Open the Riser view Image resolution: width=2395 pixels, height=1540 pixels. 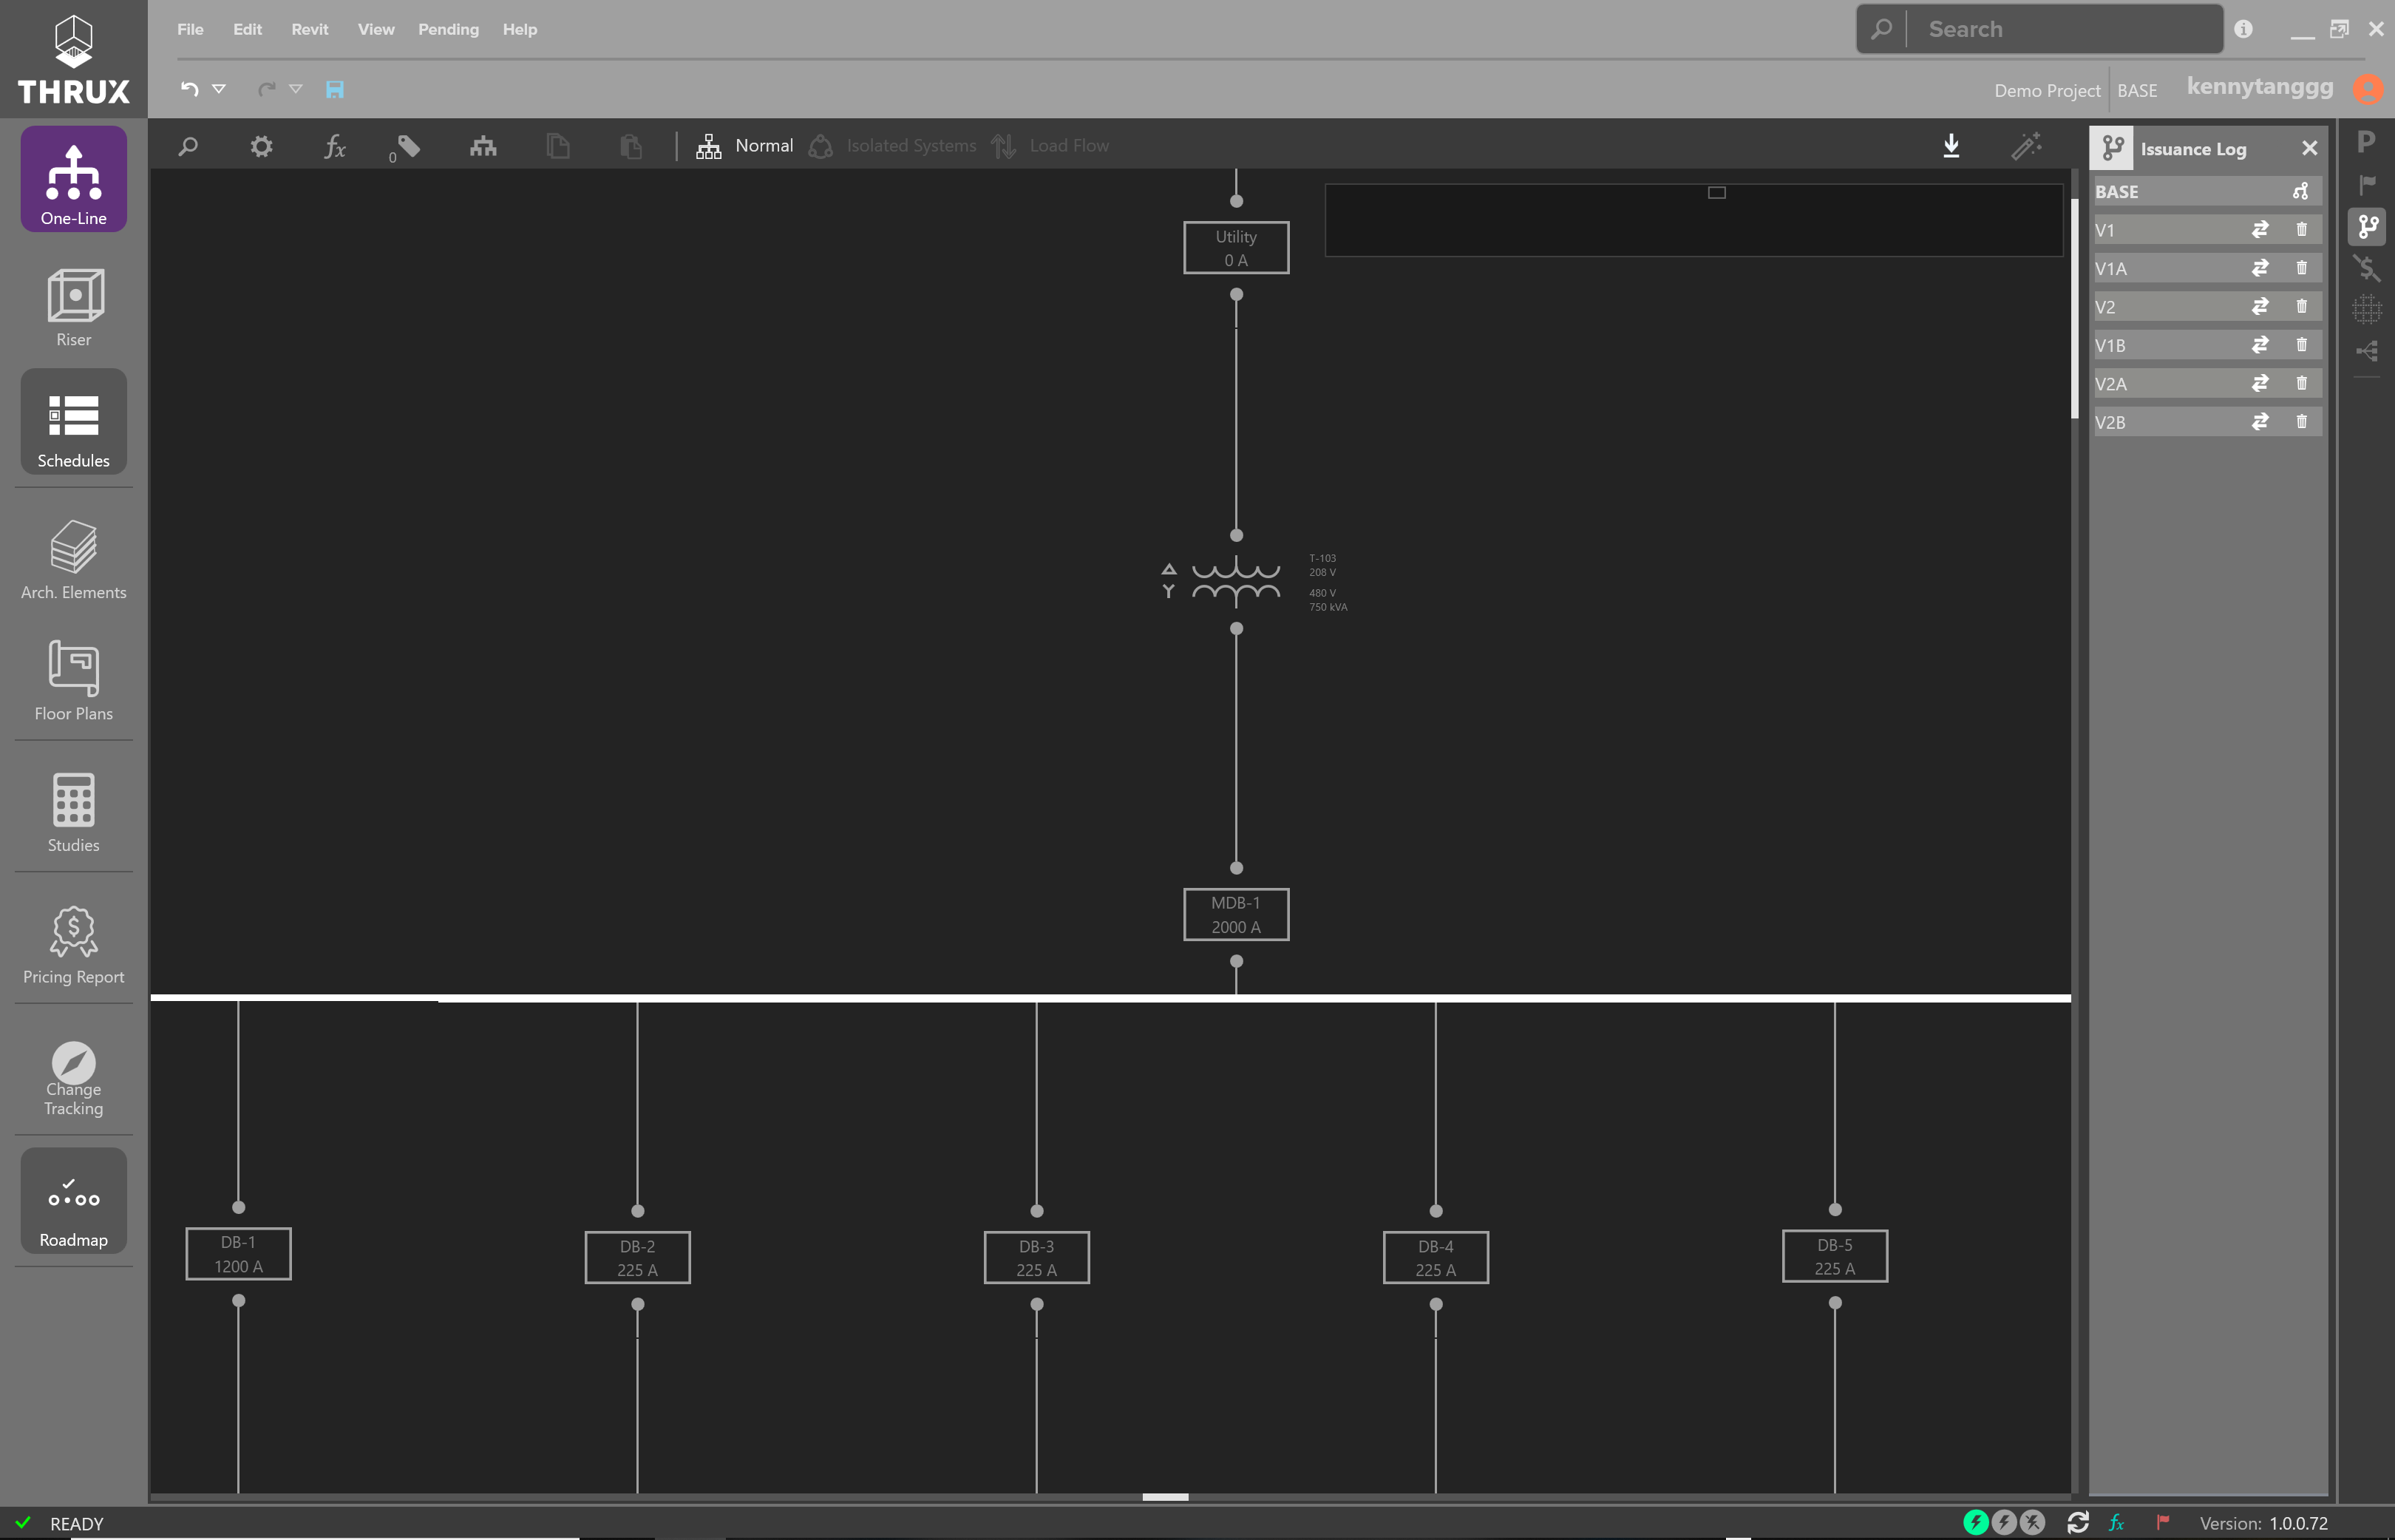pyautogui.click(x=73, y=307)
